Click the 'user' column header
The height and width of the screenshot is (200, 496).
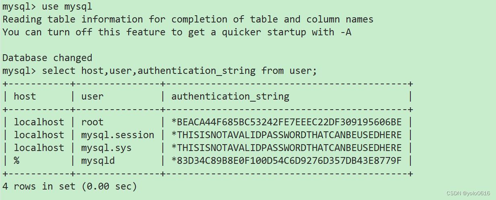click(92, 96)
